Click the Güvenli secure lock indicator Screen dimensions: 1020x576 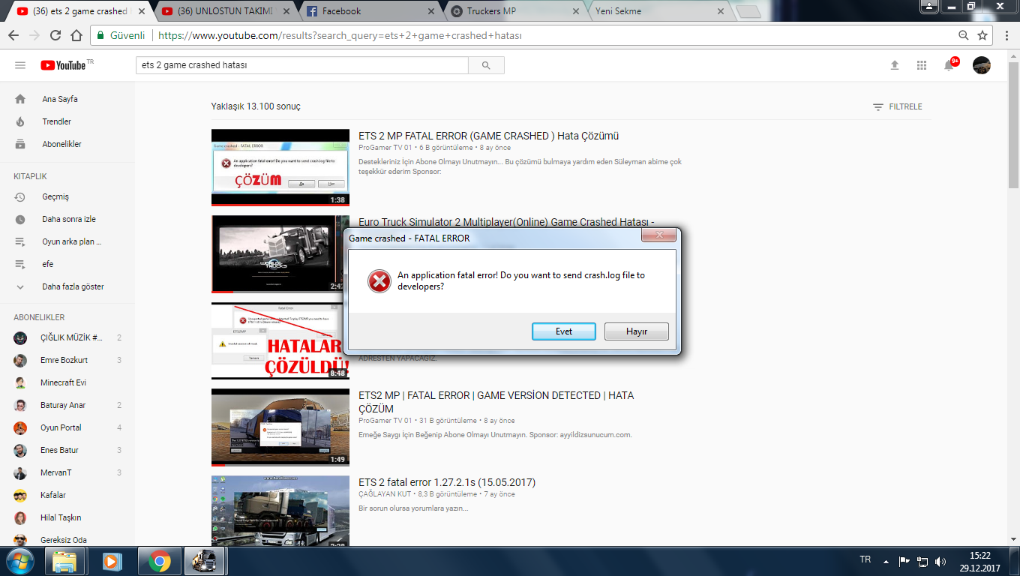click(121, 35)
